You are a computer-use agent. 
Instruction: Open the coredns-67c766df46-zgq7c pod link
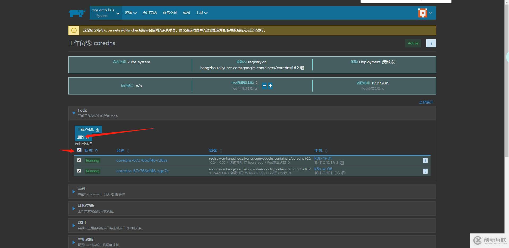(142, 171)
